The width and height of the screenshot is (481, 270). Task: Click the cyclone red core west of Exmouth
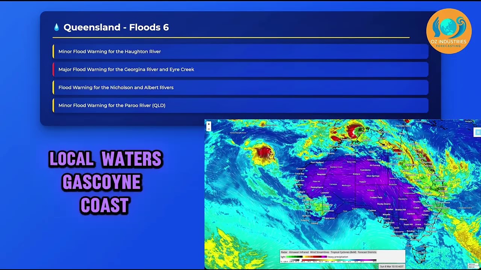click(x=265, y=152)
